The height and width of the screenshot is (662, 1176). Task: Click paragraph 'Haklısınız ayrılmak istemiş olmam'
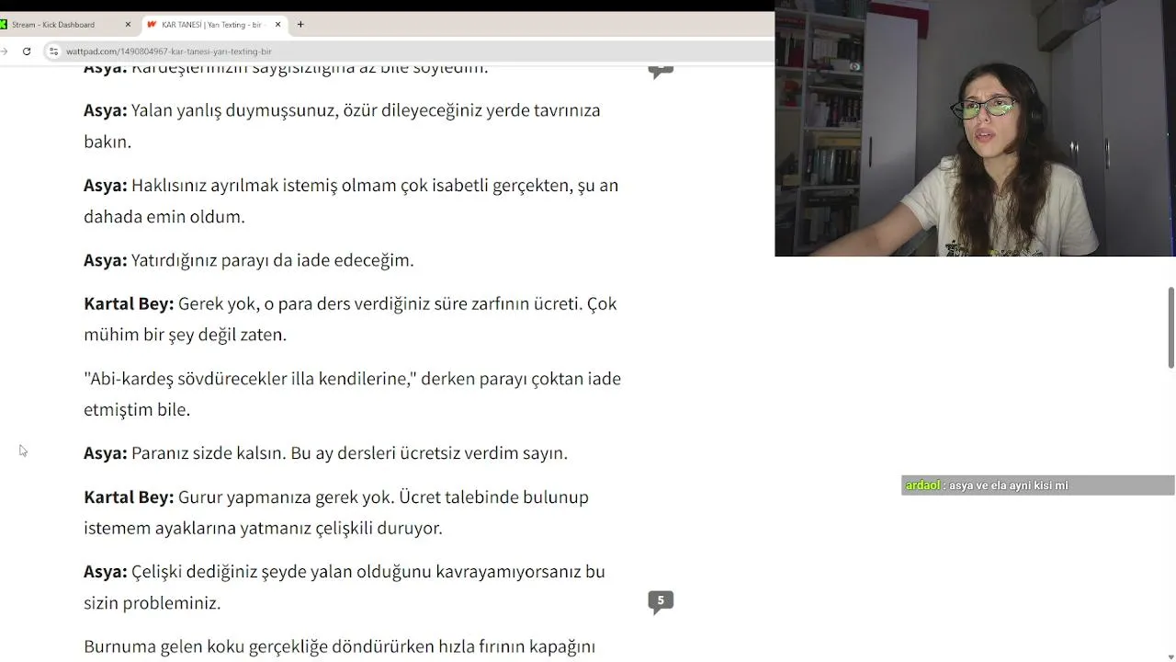[351, 200]
